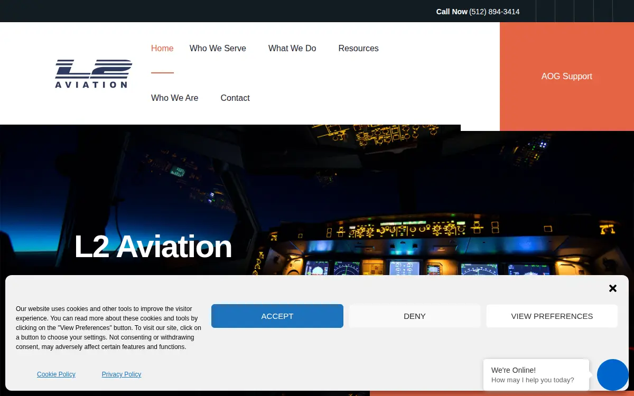Screen dimensions: 634x396
Task: Open the Who We Are menu
Action: click(x=174, y=98)
